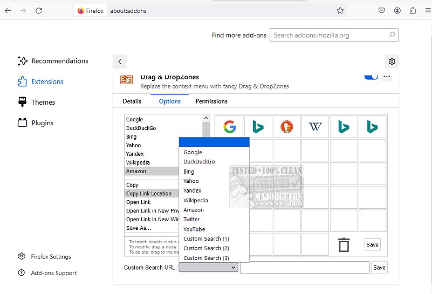Image resolution: width=432 pixels, height=294 pixels.
Task: Click the Save button in the dropzone grid
Action: pos(372,245)
